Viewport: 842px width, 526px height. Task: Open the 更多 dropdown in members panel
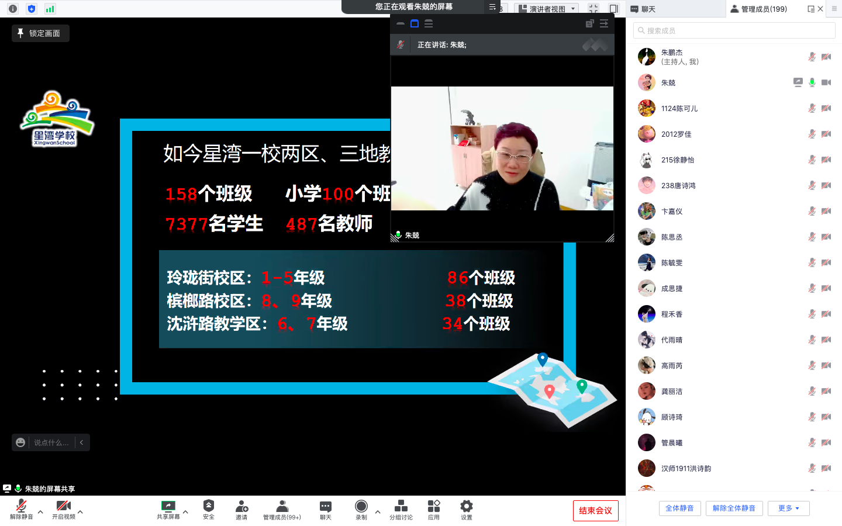click(788, 508)
